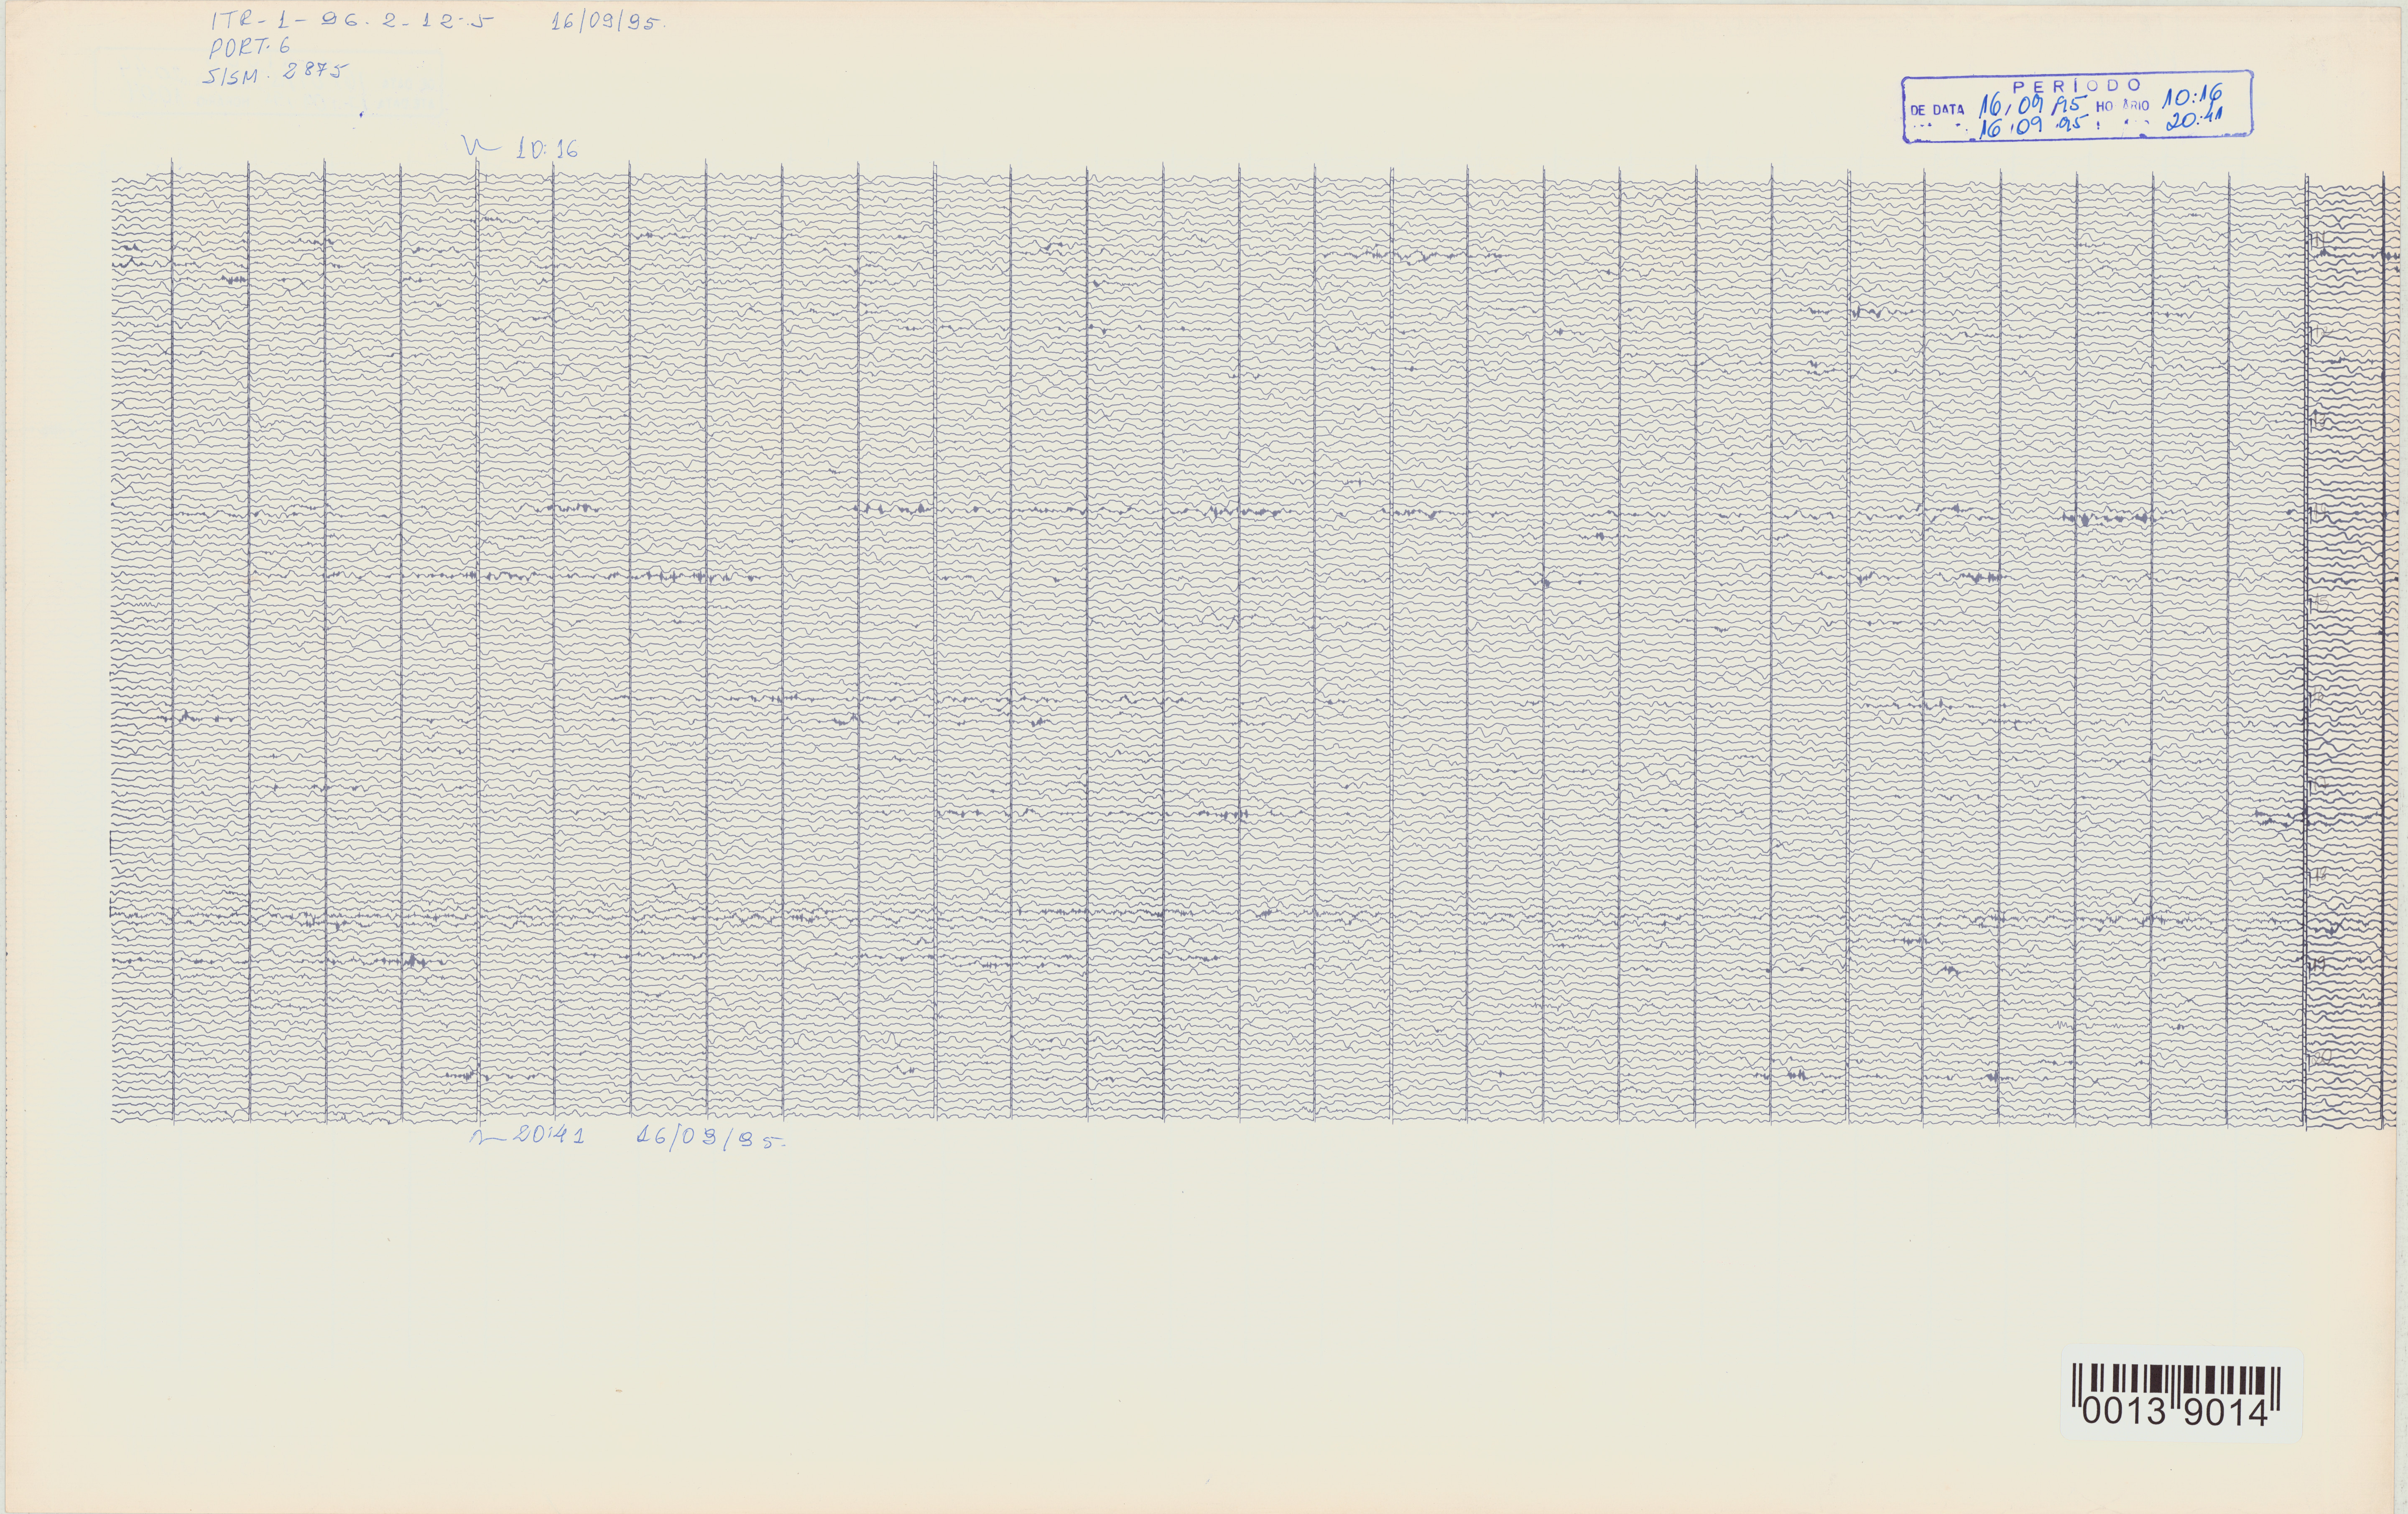The height and width of the screenshot is (1514, 2408).
Task: Select the handwritten 'SISM. 2875' label
Action: coord(275,73)
